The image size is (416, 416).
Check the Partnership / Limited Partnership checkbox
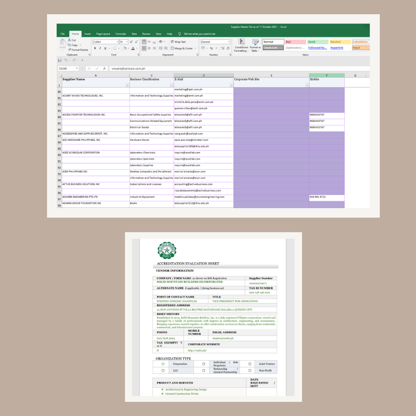204,371
